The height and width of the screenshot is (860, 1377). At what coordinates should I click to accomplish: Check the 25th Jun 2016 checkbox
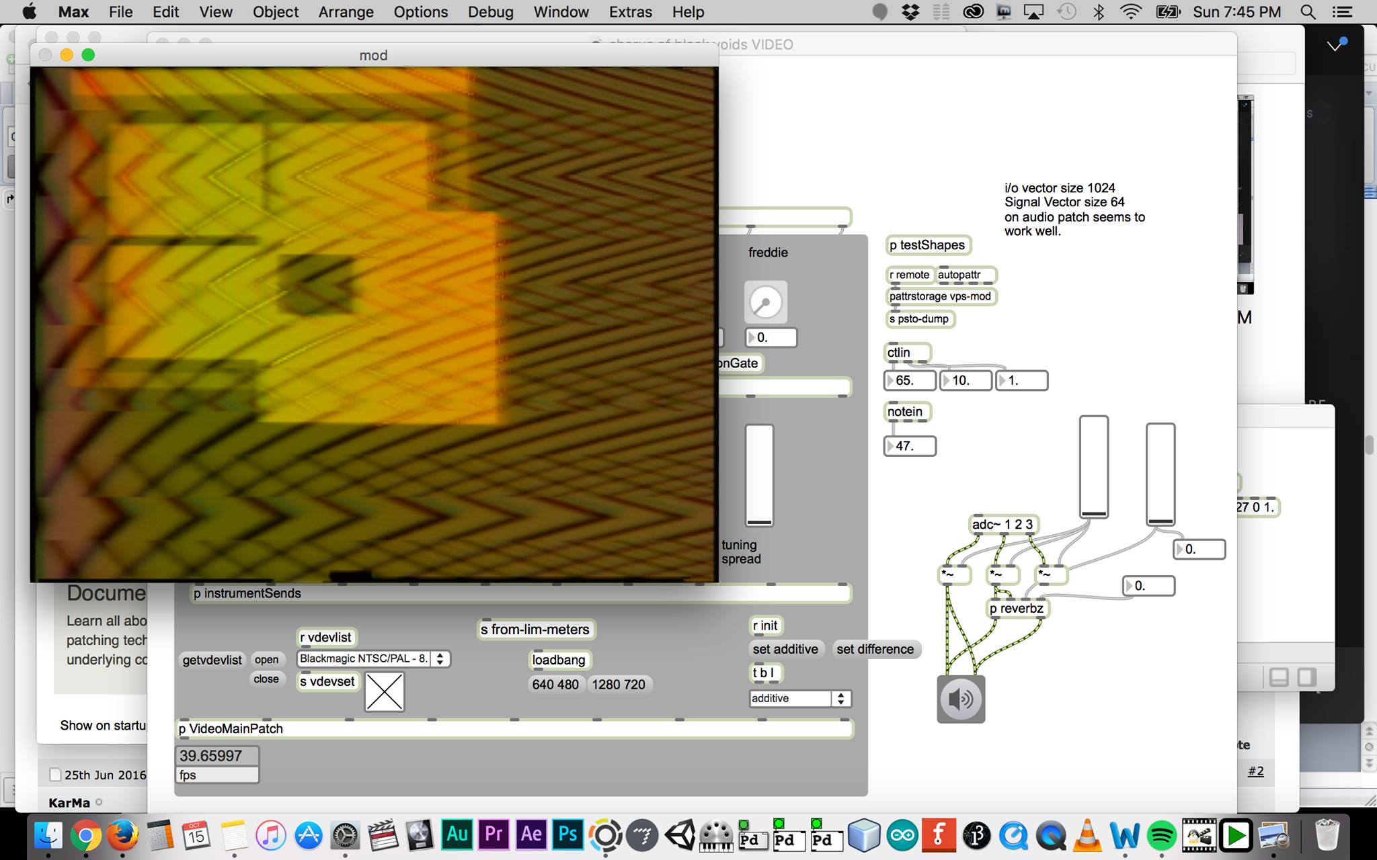click(56, 775)
